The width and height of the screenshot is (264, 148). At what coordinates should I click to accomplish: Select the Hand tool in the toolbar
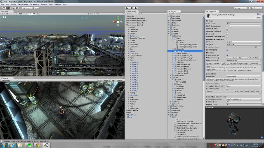pos(4,8)
